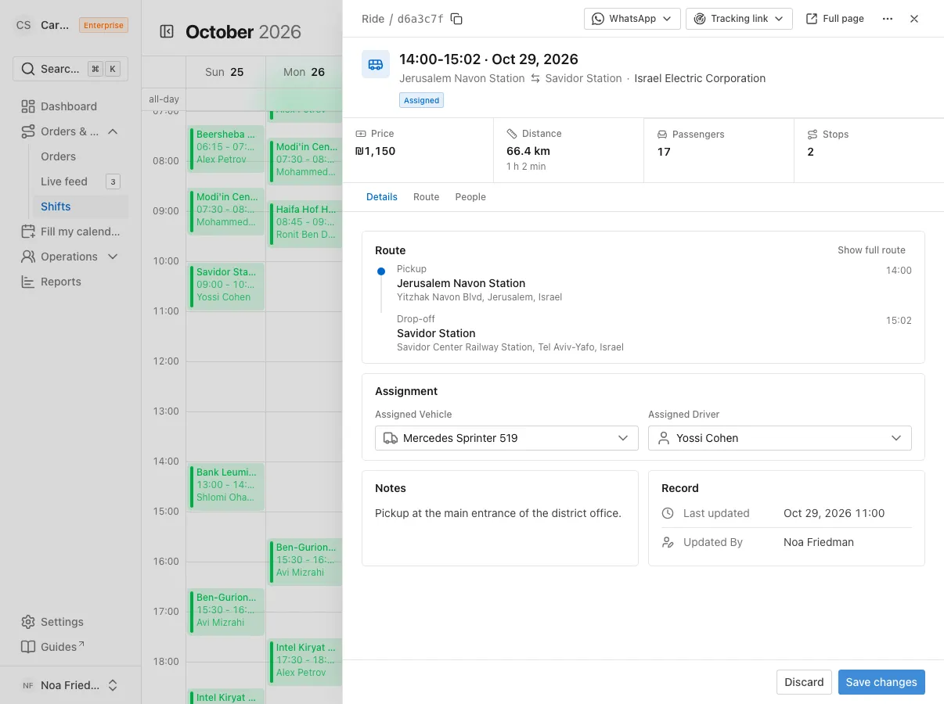Copy the ride ID d6a3c7f

[x=456, y=19]
